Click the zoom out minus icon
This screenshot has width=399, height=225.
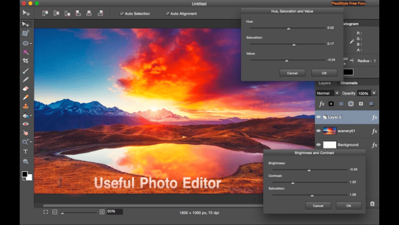tap(55, 212)
